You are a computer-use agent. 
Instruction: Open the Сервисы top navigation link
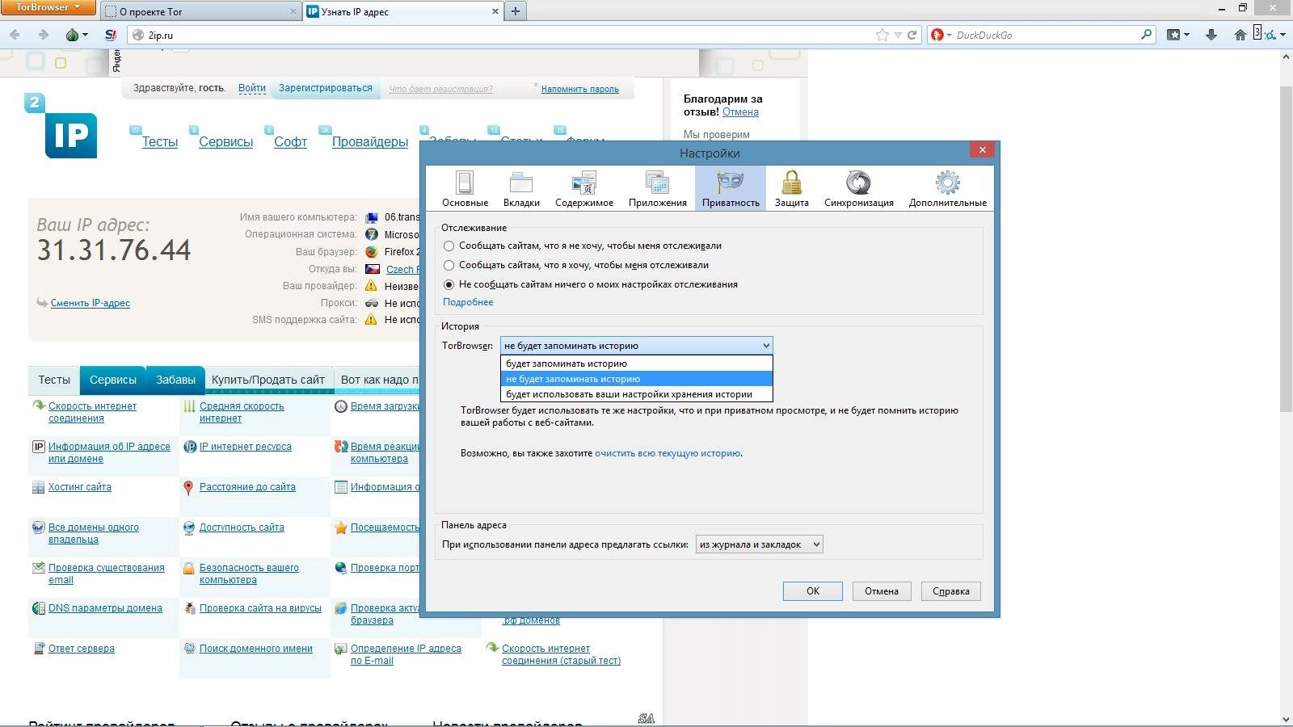[225, 141]
